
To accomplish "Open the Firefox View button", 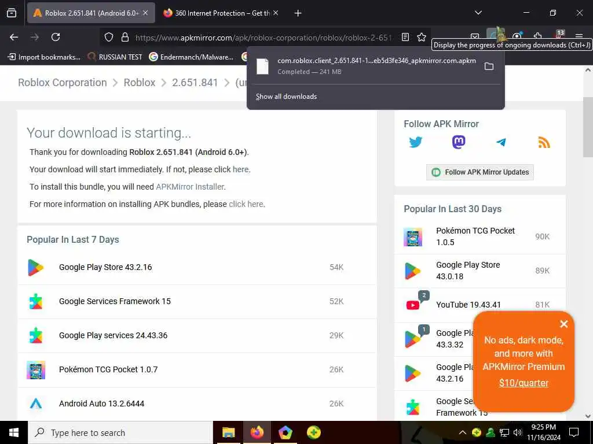I will (12, 13).
